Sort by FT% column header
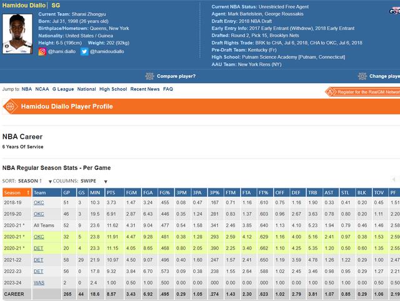This screenshot has height=301, width=400. tap(265, 193)
